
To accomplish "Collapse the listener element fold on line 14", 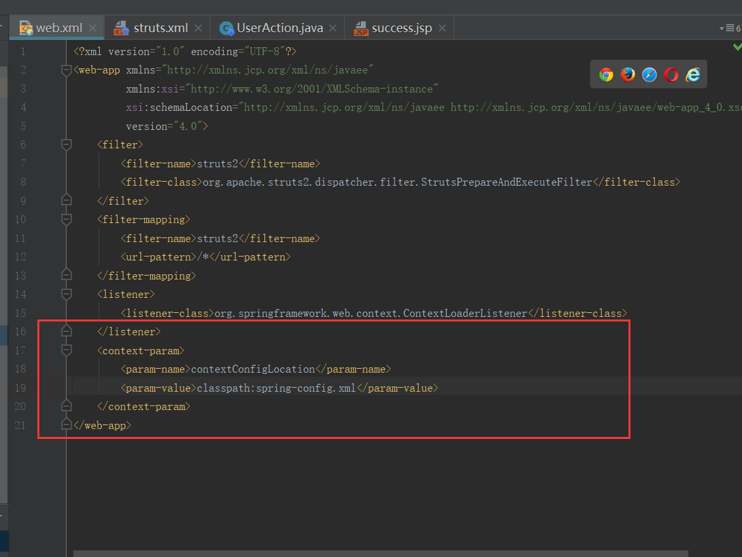I will (66, 295).
